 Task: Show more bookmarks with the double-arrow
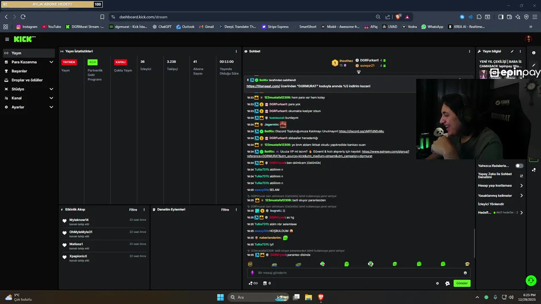tap(531, 27)
